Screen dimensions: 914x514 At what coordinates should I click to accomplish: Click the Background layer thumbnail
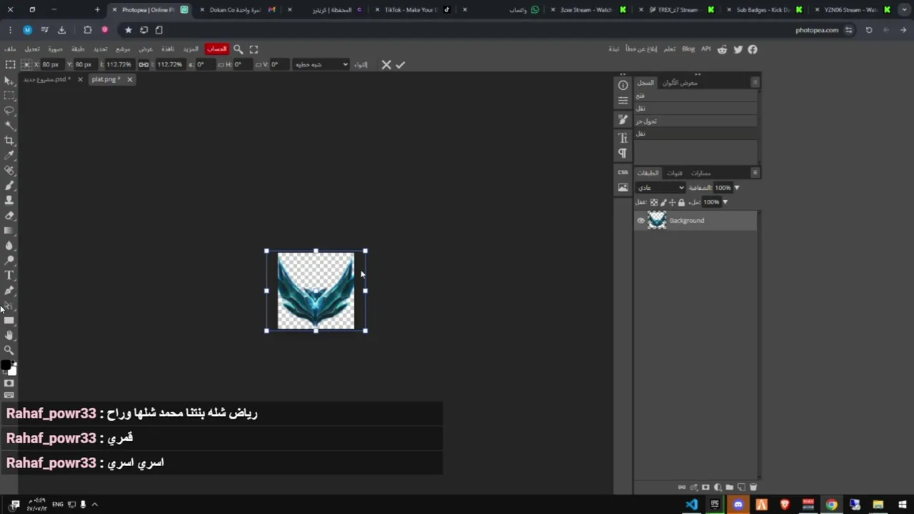point(657,221)
